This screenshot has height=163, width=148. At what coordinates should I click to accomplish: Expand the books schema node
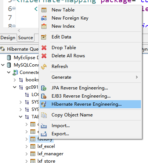pos(15,80)
